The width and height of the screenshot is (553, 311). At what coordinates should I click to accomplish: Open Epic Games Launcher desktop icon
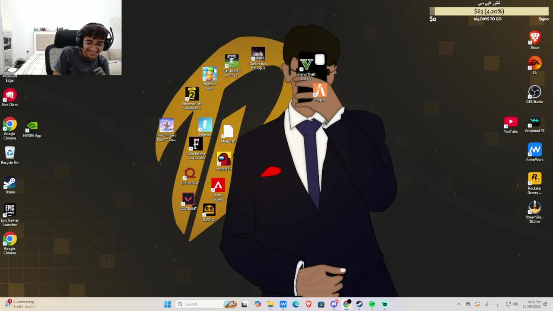pyautogui.click(x=10, y=215)
